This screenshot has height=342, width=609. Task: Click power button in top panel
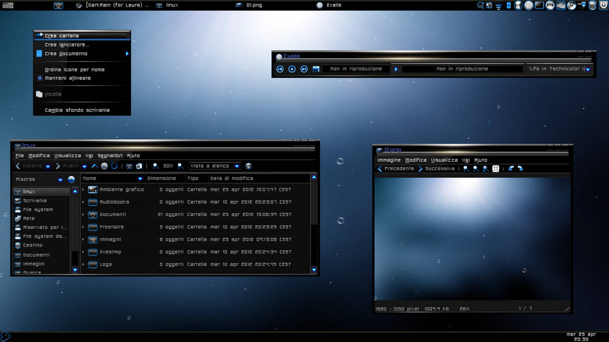[x=603, y=6]
